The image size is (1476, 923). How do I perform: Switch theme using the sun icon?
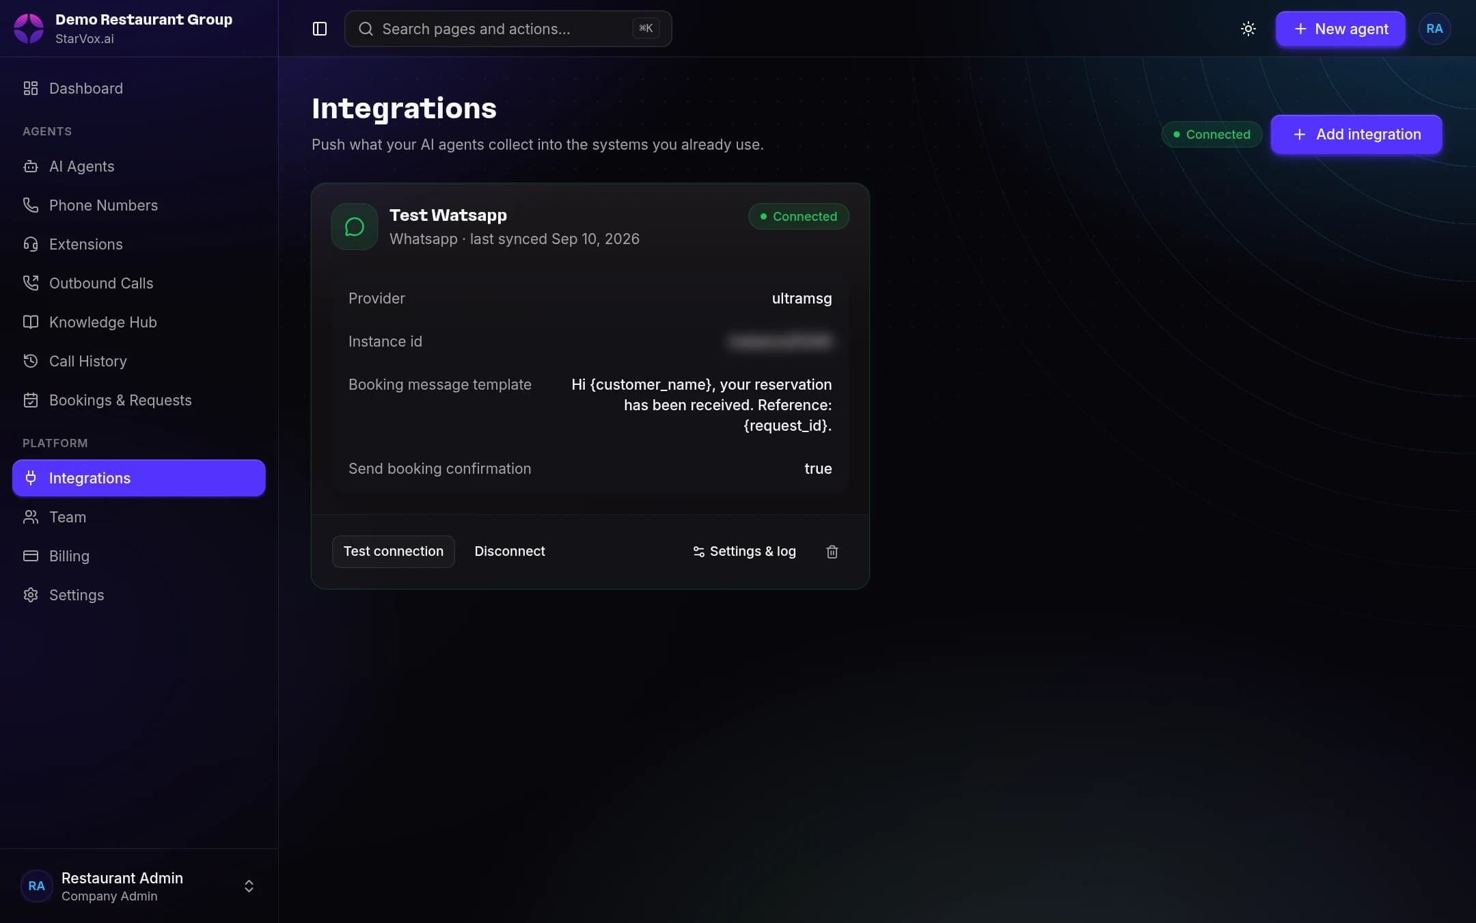click(1248, 29)
